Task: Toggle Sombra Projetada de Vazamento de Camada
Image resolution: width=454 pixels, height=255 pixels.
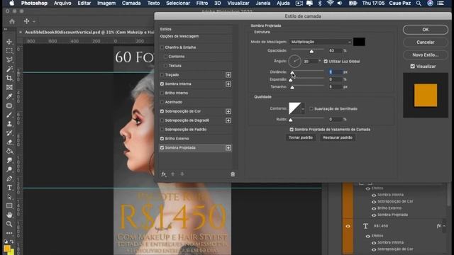Action: point(292,130)
